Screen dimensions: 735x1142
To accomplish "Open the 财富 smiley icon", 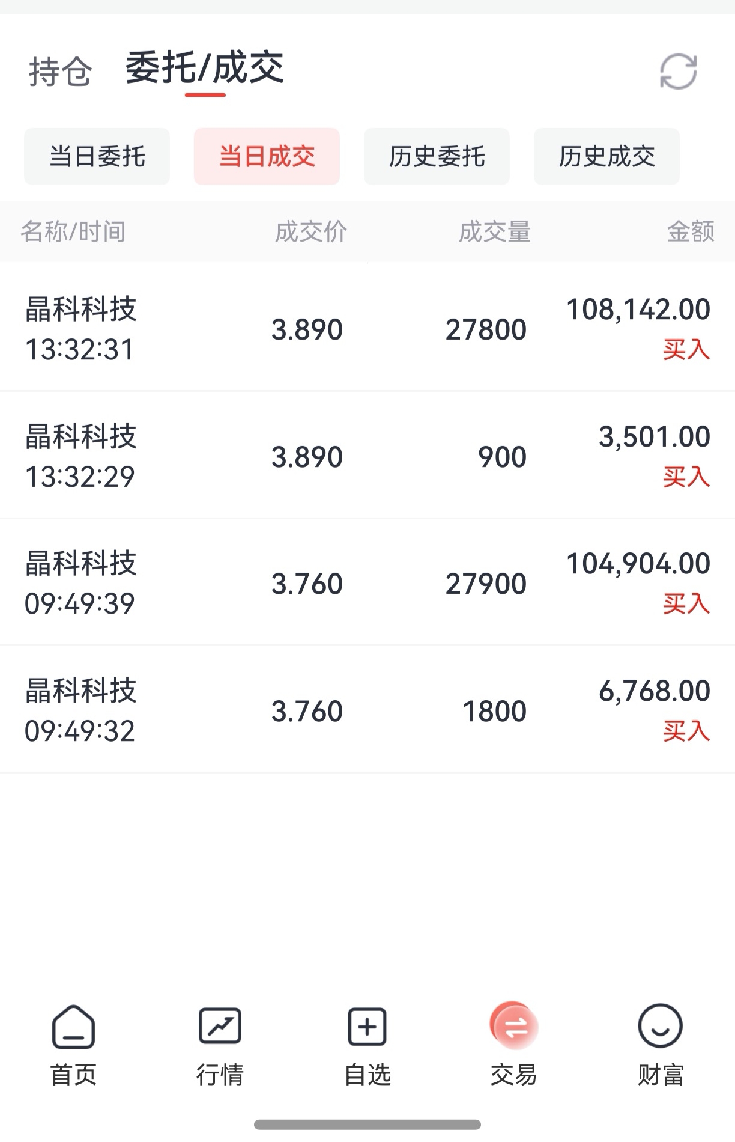I will click(660, 1026).
